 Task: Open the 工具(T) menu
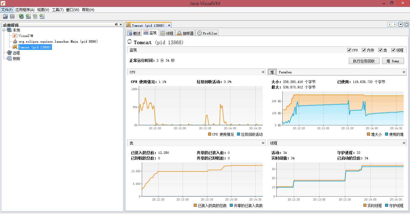pyautogui.click(x=58, y=10)
